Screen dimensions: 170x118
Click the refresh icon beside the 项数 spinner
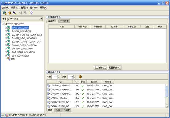pyautogui.click(x=80, y=77)
